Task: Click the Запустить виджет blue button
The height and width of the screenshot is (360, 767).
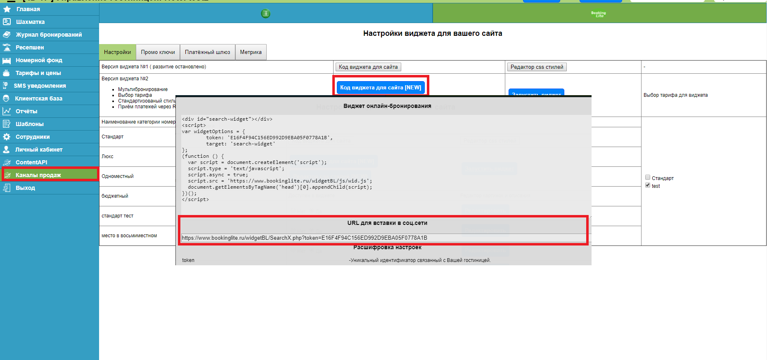Action: [536, 92]
